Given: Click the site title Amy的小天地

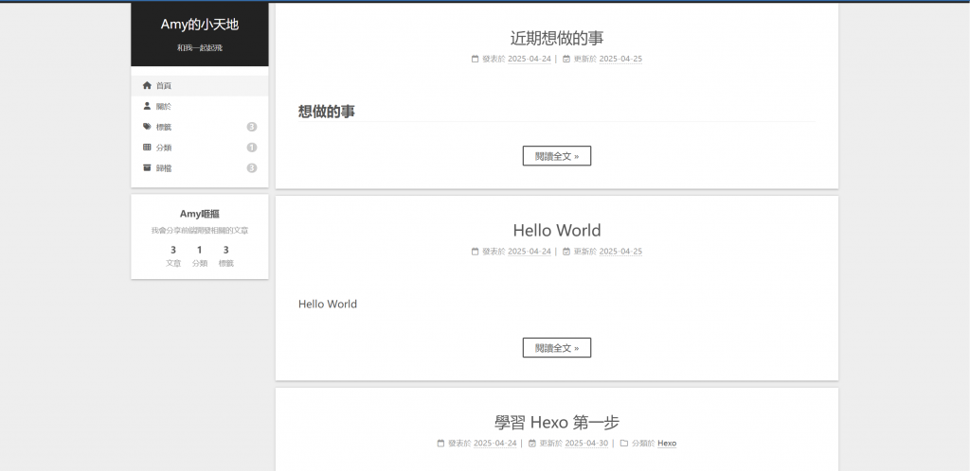Looking at the screenshot, I should click(200, 25).
